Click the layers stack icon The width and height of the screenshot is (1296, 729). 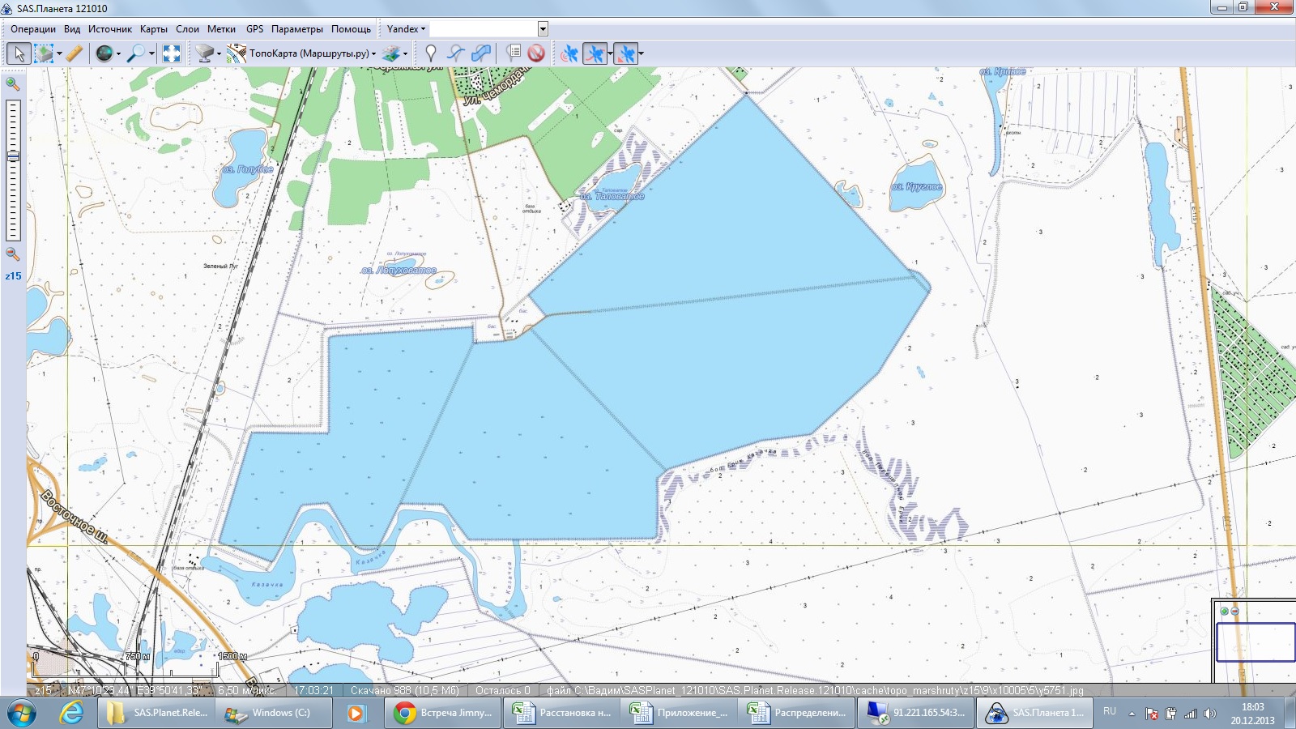pyautogui.click(x=391, y=53)
